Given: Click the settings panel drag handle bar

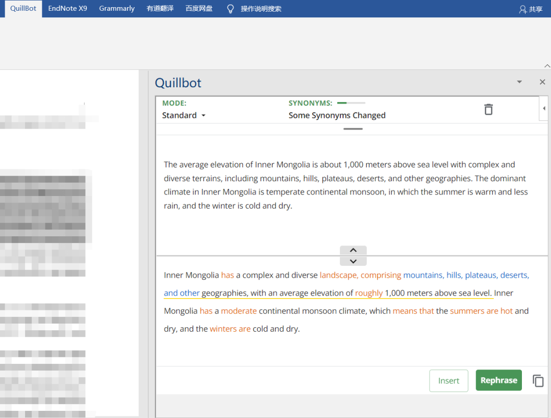Looking at the screenshot, I should (x=353, y=129).
